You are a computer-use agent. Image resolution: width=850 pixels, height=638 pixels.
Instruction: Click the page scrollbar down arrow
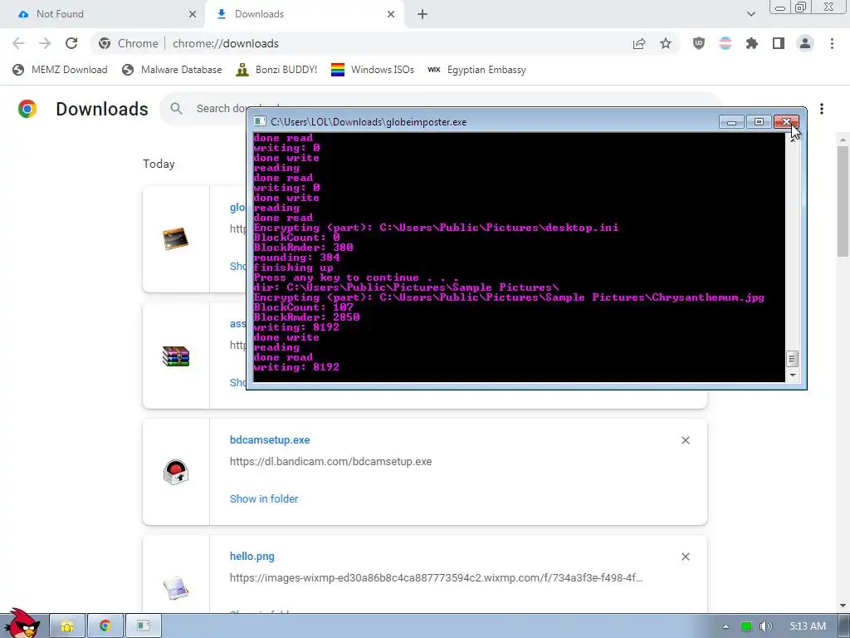(x=843, y=606)
